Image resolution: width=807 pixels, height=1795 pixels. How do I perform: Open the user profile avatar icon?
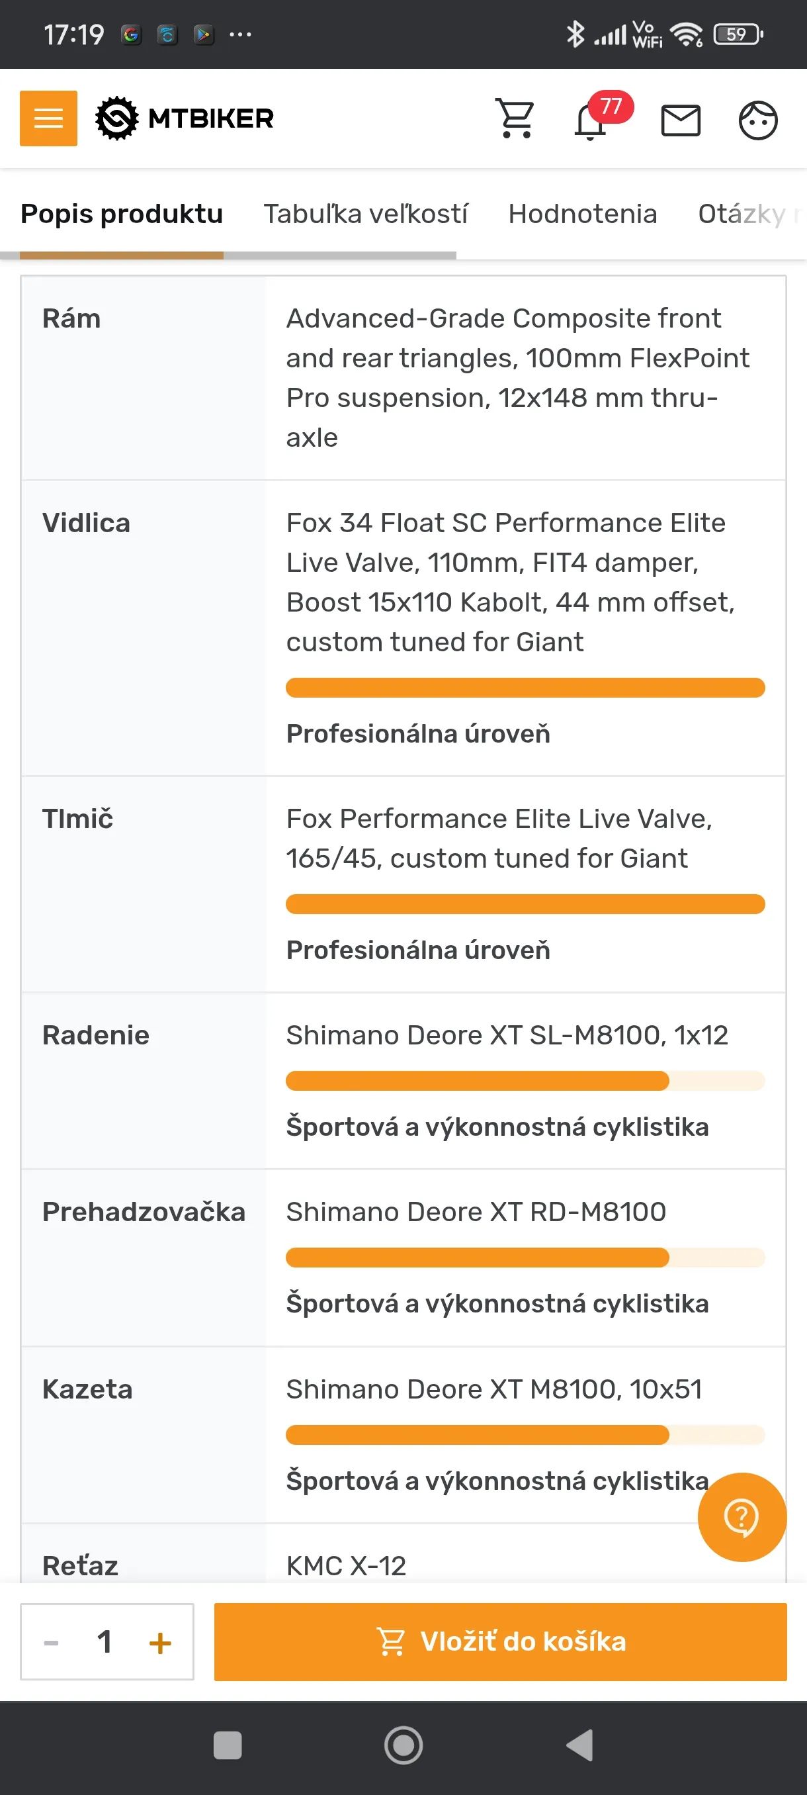point(757,120)
